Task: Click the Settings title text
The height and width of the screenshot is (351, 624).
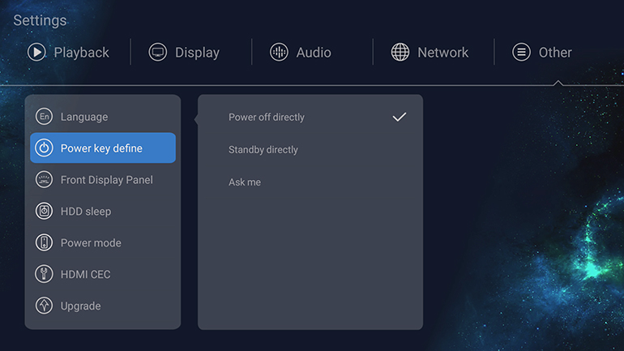Action: pyautogui.click(x=40, y=20)
